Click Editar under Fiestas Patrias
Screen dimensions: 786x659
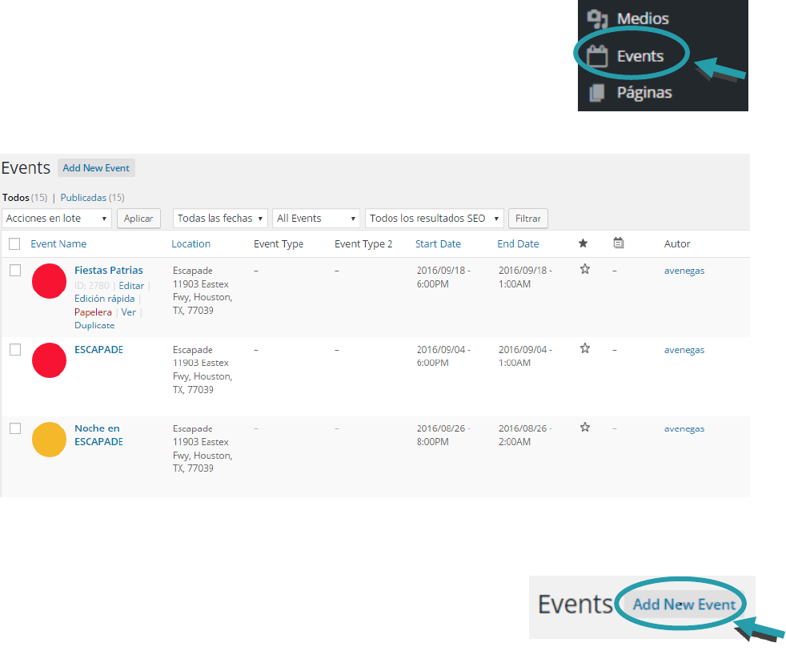tap(131, 286)
